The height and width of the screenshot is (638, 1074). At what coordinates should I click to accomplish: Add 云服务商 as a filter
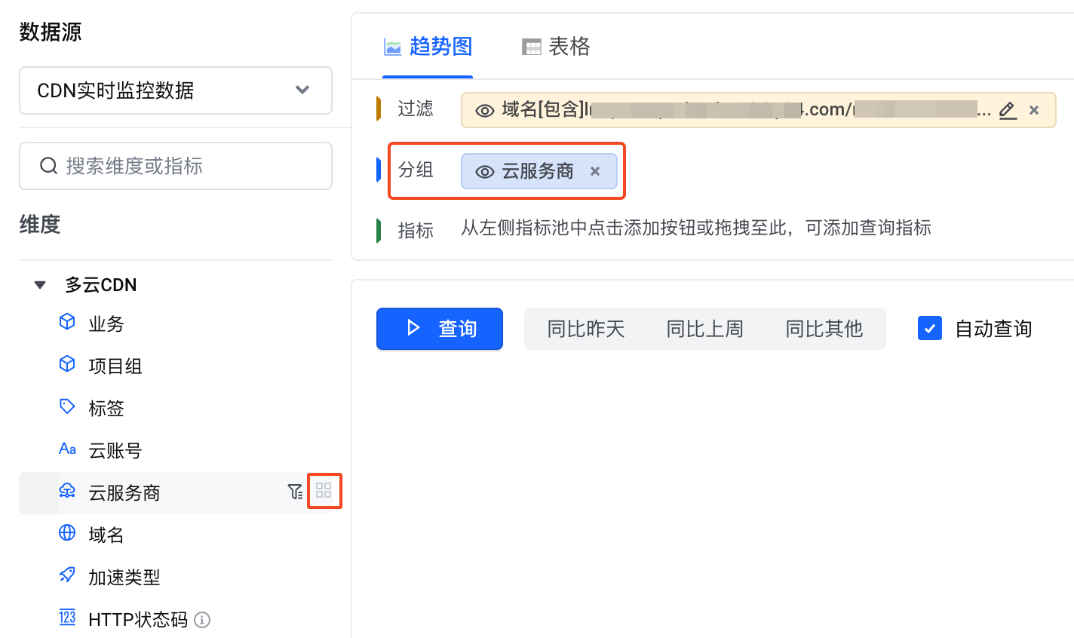[296, 492]
